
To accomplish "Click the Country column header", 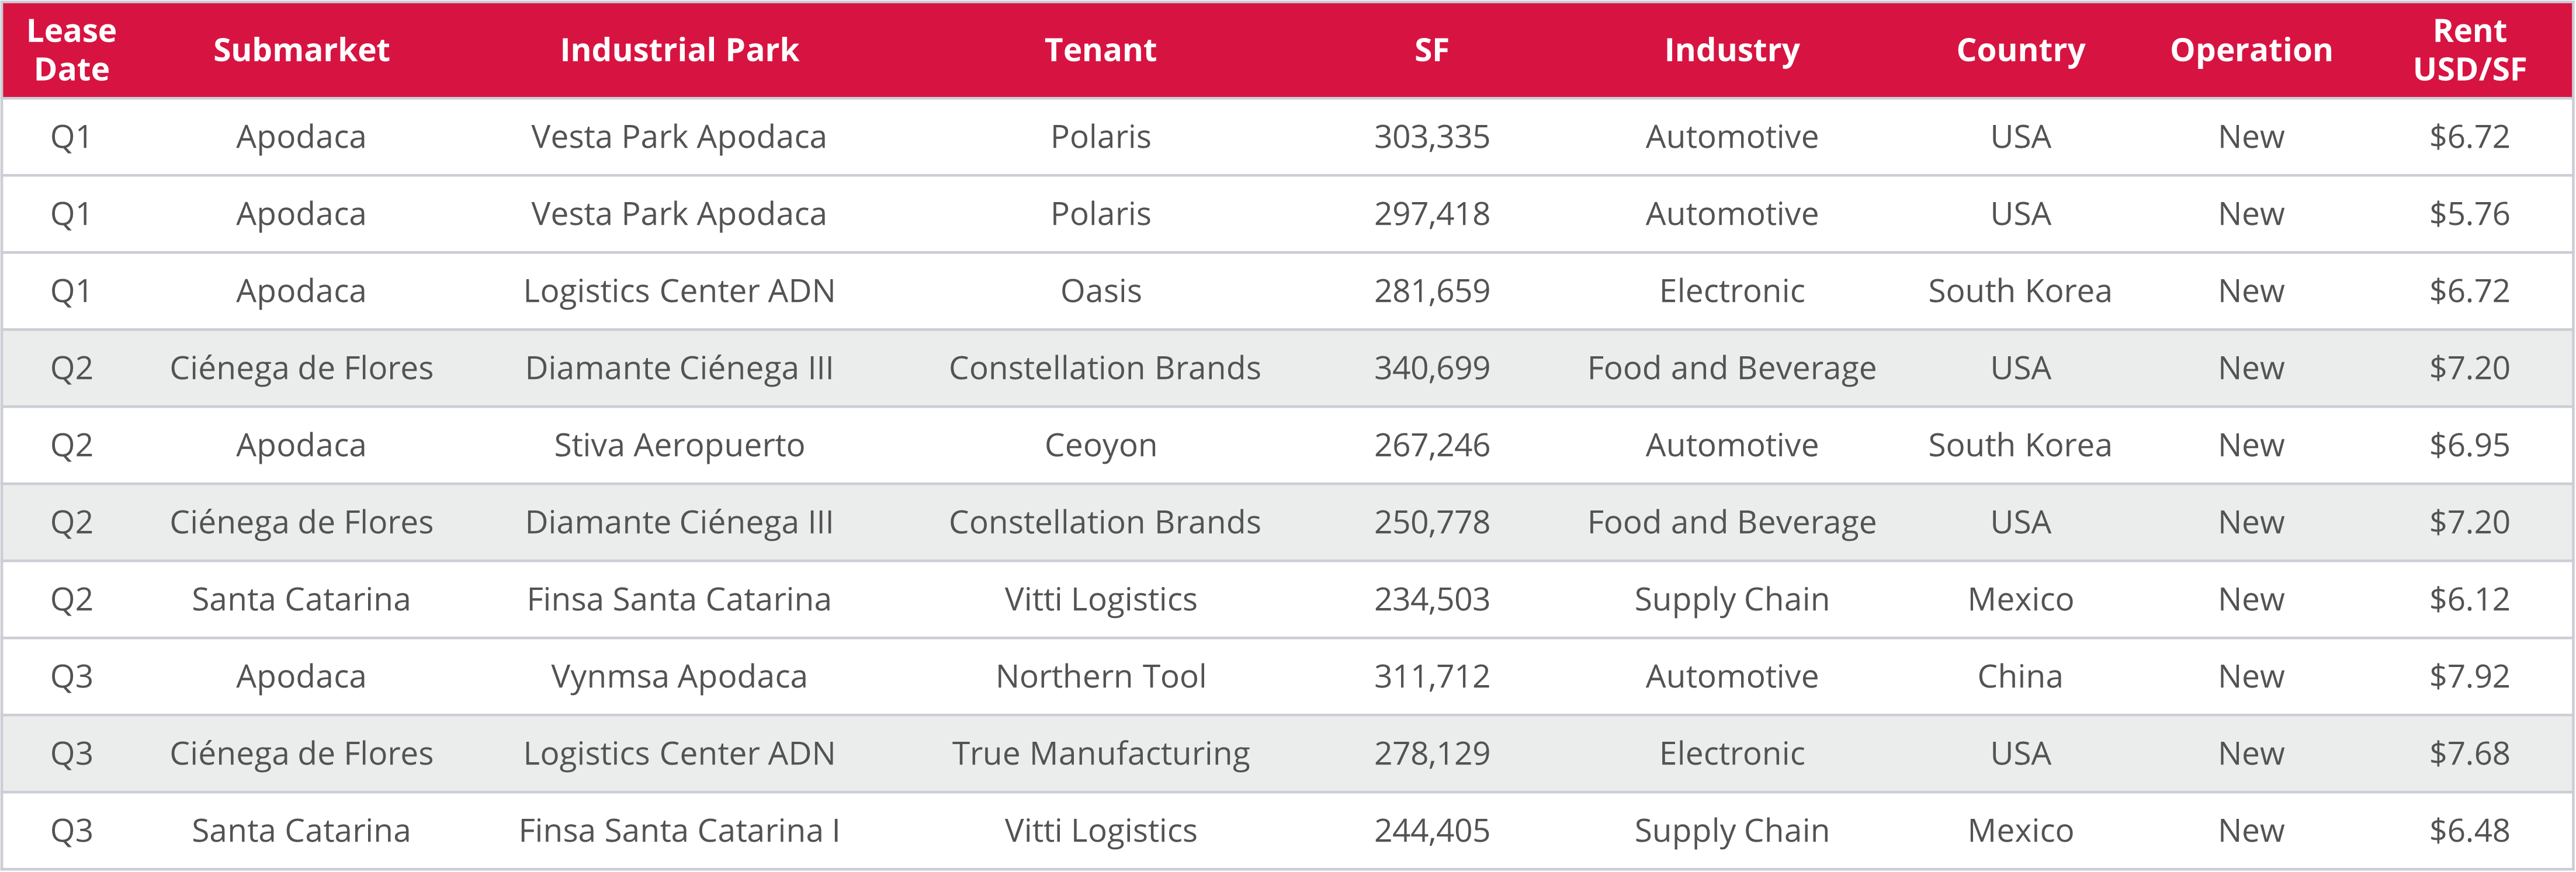I will [x=2020, y=50].
